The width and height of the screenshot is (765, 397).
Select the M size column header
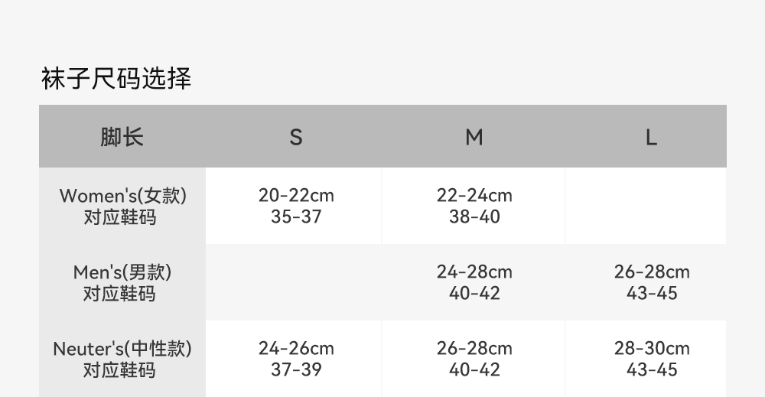[x=474, y=138]
